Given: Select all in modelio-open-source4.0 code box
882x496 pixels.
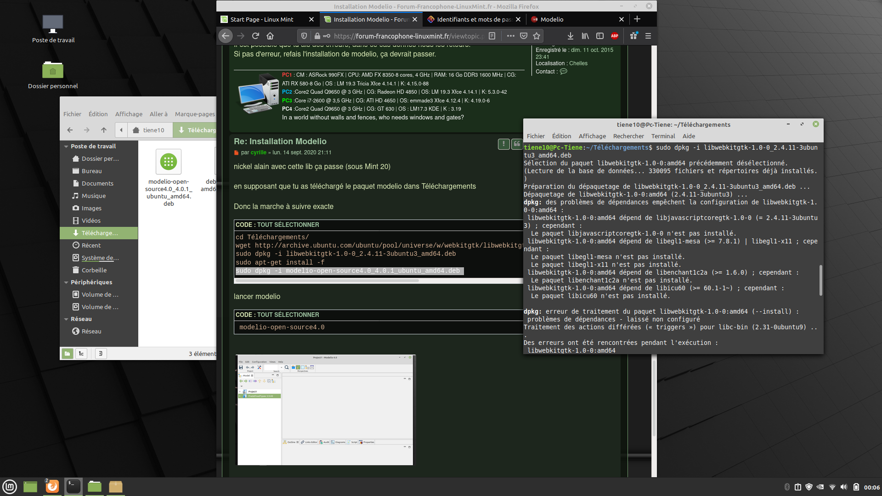Looking at the screenshot, I should 288,315.
